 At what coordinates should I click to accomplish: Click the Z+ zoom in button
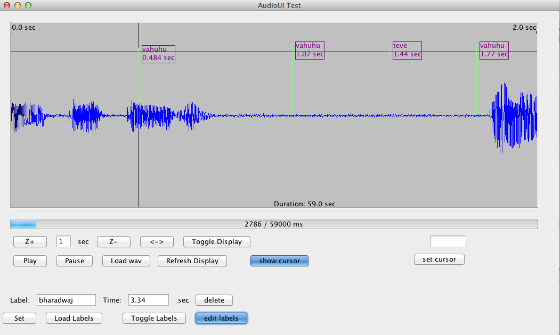click(30, 241)
